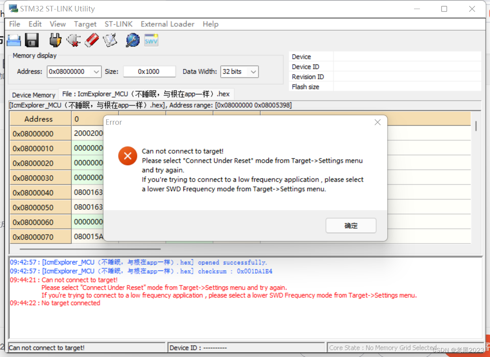The width and height of the screenshot is (490, 357).
Task: Click data cell in row 0x08000040
Action: click(88, 192)
